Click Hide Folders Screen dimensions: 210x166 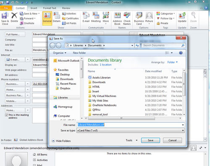(61, 141)
